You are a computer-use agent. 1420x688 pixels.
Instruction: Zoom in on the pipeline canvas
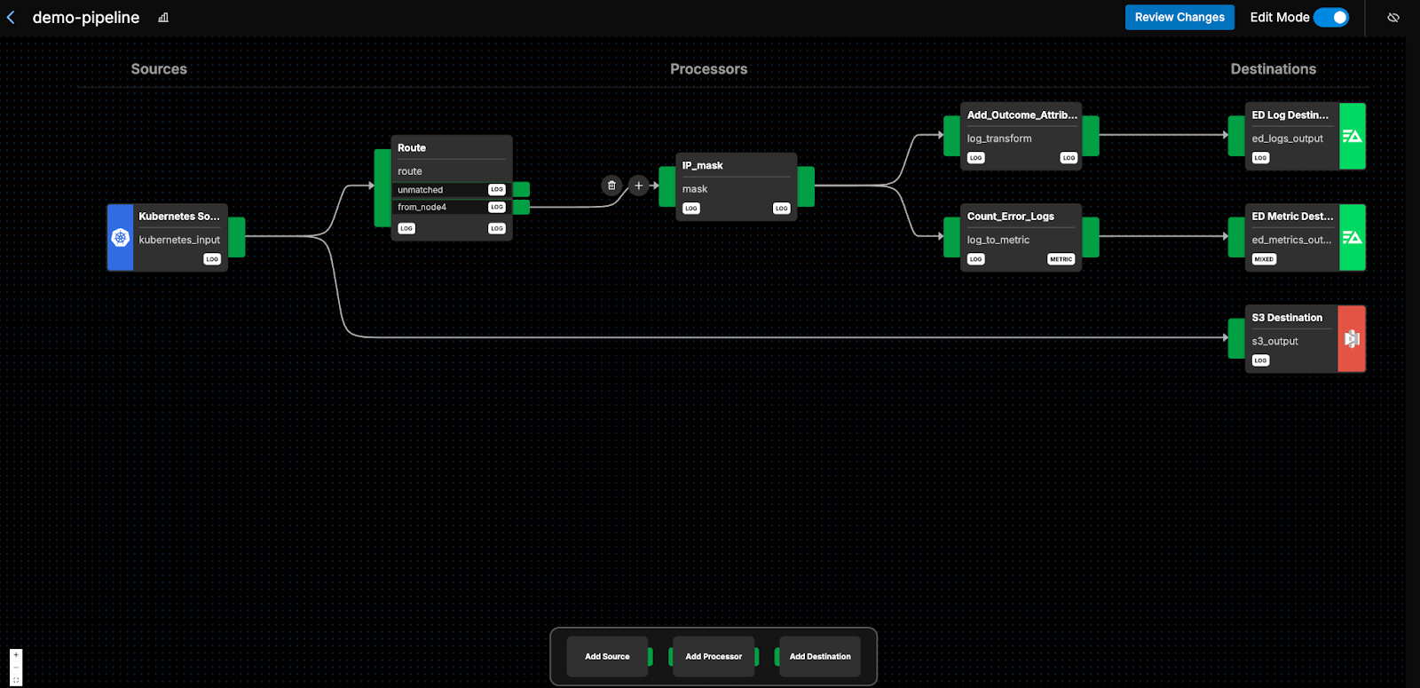16,655
